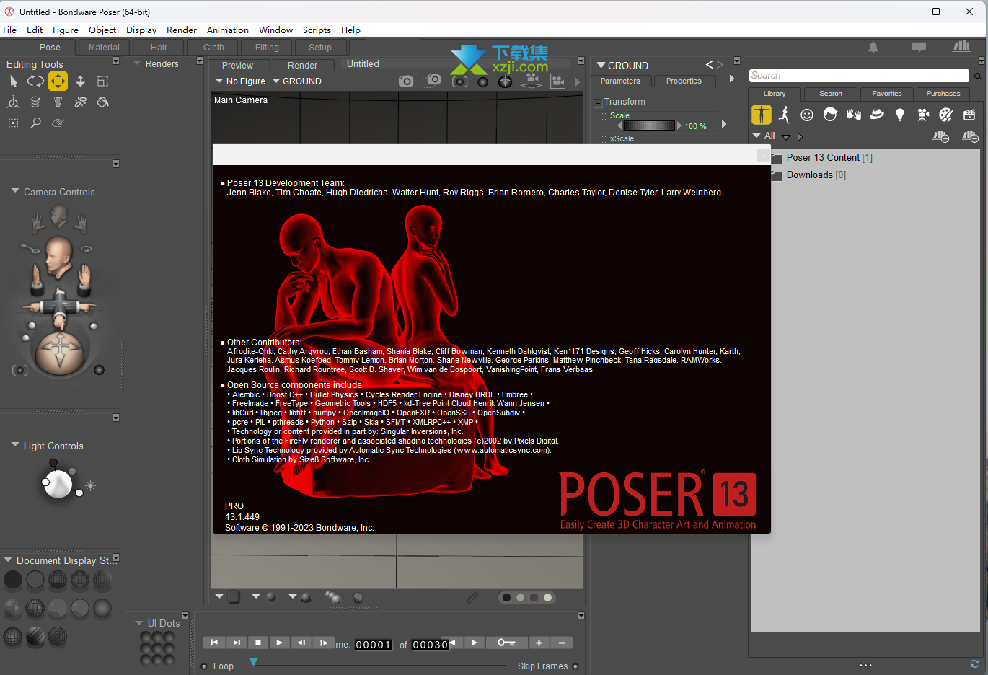Select the arrow pointer editing tool
This screenshot has height=675, width=988.
coord(13,81)
